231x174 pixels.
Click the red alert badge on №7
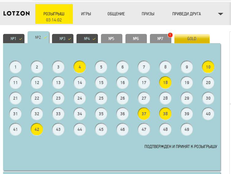(170, 35)
